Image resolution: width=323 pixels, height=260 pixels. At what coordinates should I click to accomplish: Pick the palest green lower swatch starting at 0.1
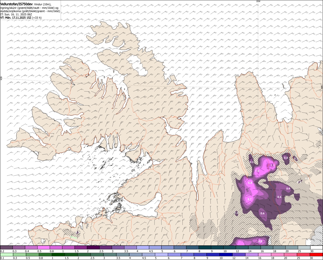[x=7, y=254]
